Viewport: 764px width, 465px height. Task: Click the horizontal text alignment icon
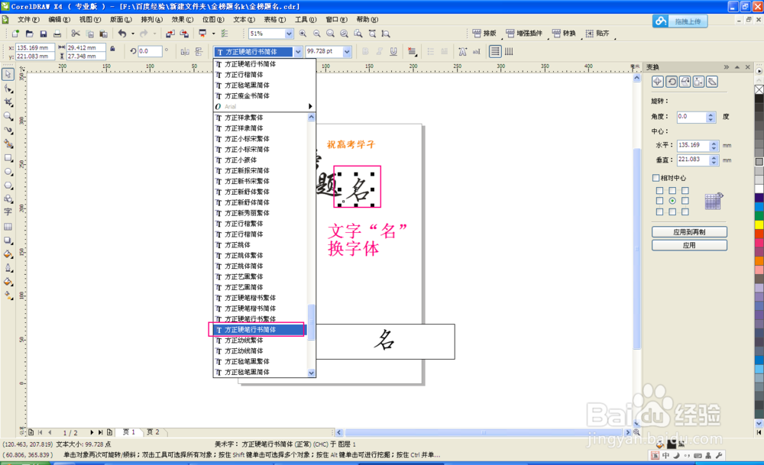tap(495, 51)
